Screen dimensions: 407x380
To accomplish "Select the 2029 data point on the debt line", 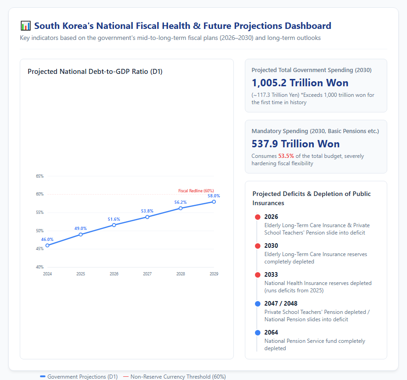I will [214, 201].
